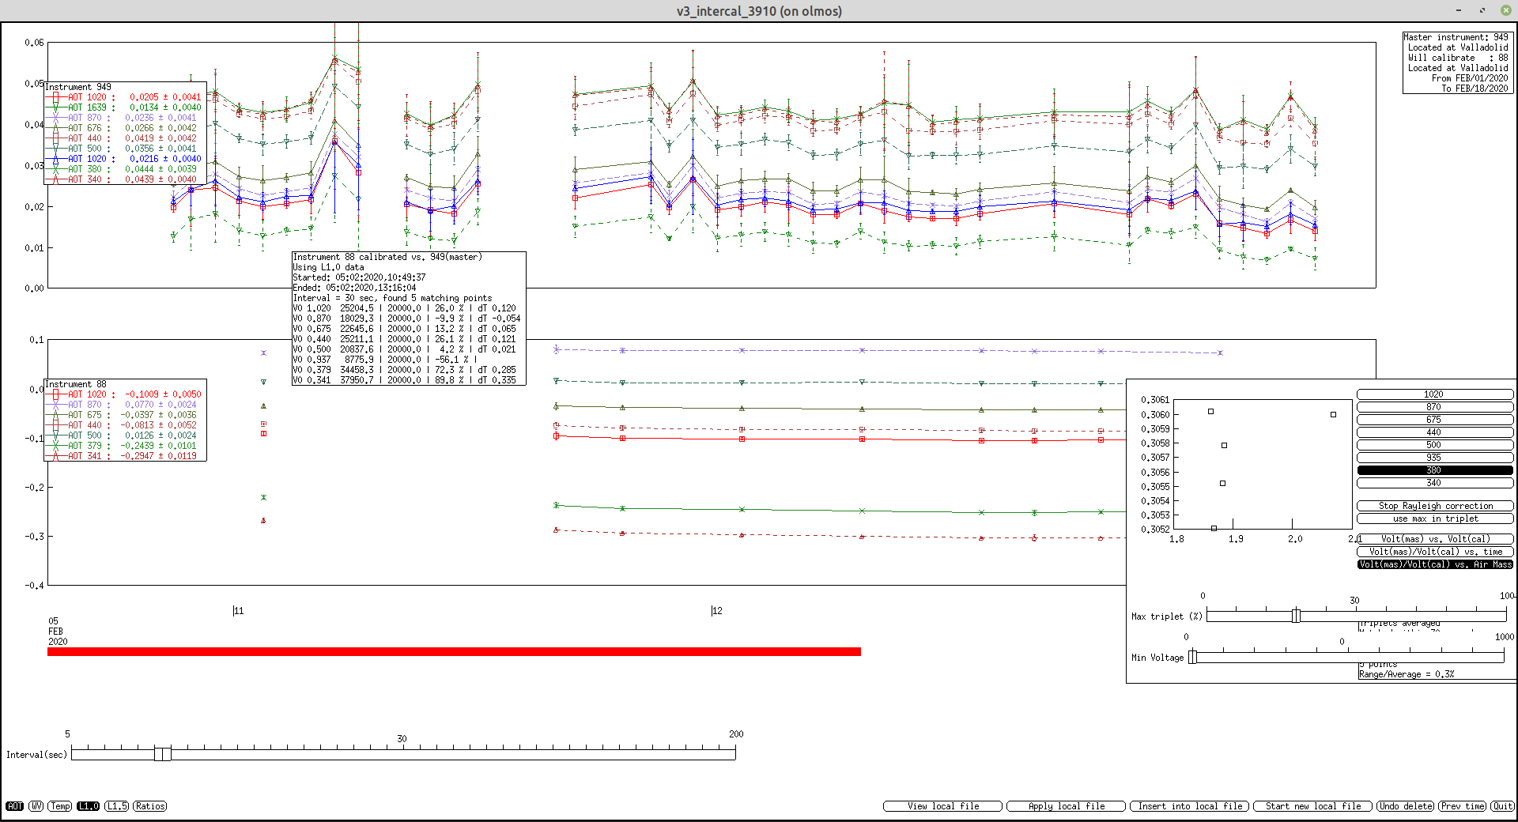Select the highlighted 380 channel button
The width and height of the screenshot is (1518, 822).
(x=1434, y=470)
